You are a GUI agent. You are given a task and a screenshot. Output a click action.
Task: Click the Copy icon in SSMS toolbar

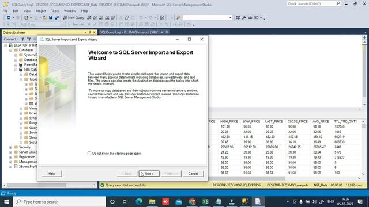tap(127, 18)
